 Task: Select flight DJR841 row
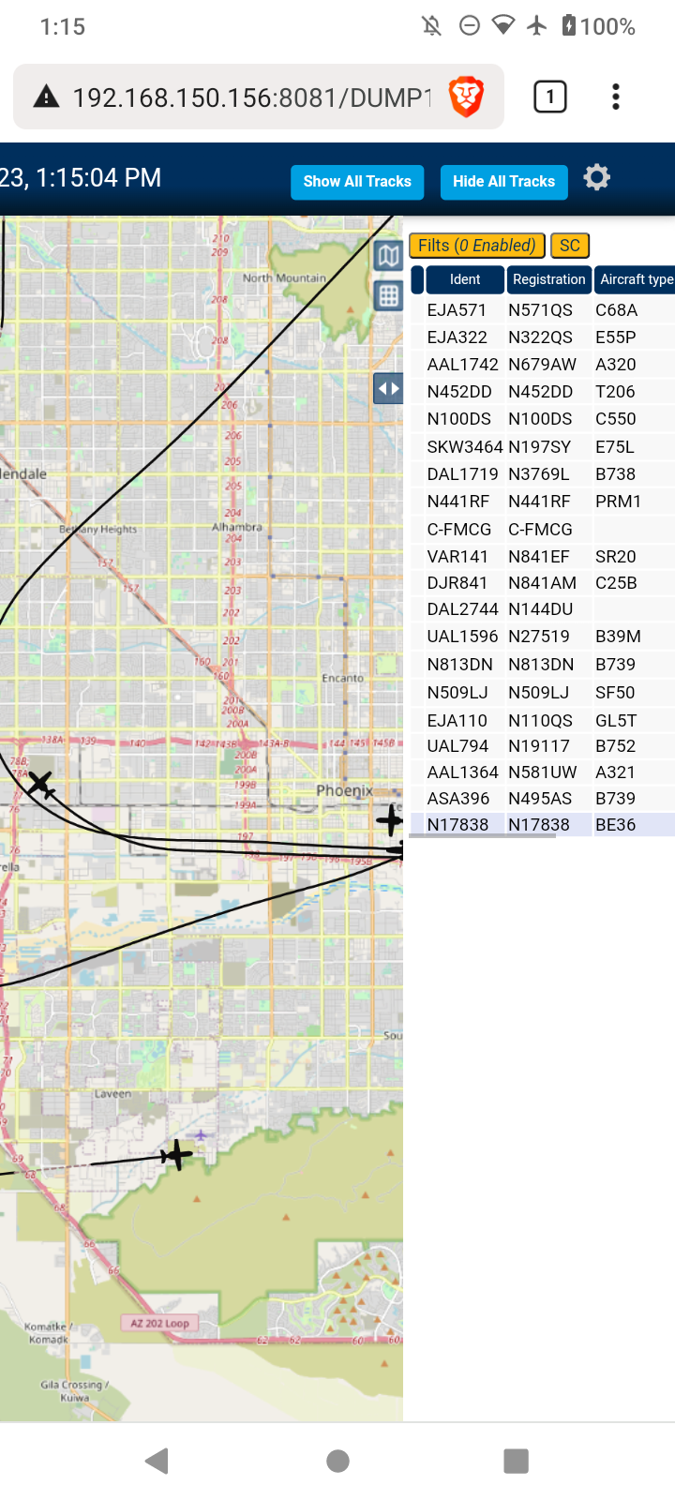[543, 582]
